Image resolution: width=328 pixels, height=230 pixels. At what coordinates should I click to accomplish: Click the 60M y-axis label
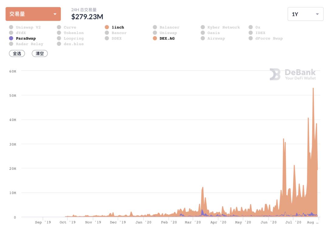coord(12,71)
